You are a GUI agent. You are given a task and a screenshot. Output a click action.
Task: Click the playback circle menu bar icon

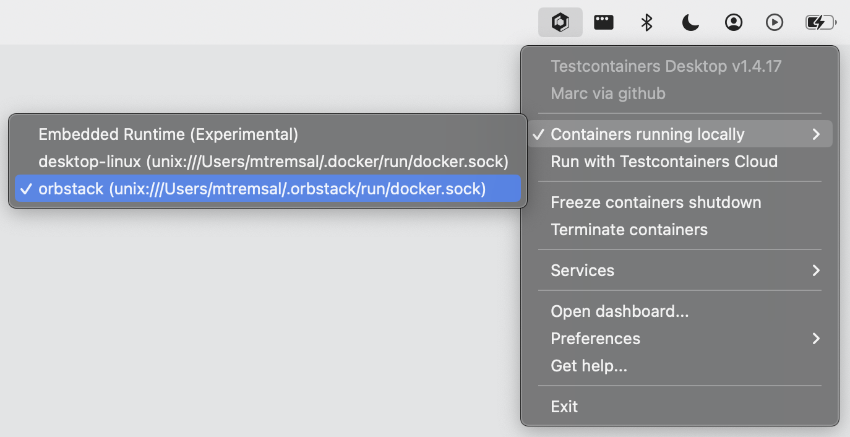coord(775,22)
